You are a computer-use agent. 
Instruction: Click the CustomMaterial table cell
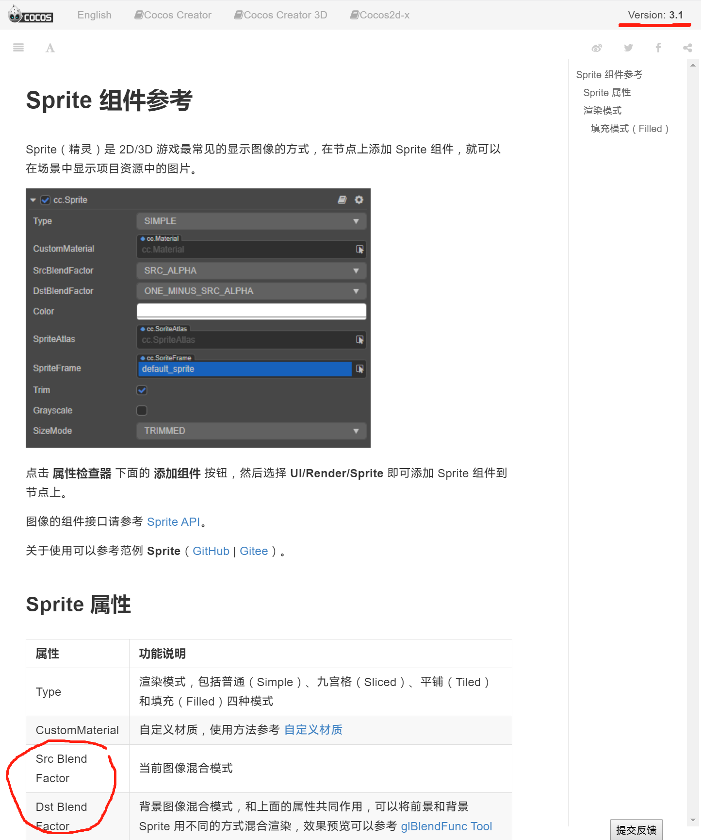(x=78, y=730)
